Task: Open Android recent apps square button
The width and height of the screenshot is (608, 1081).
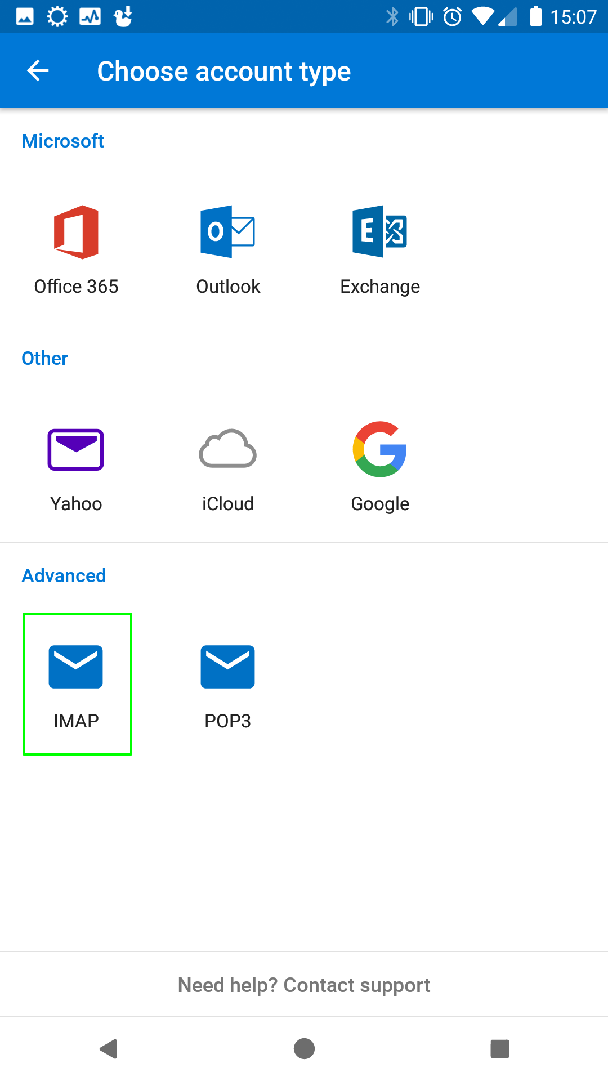Action: pyautogui.click(x=500, y=1049)
